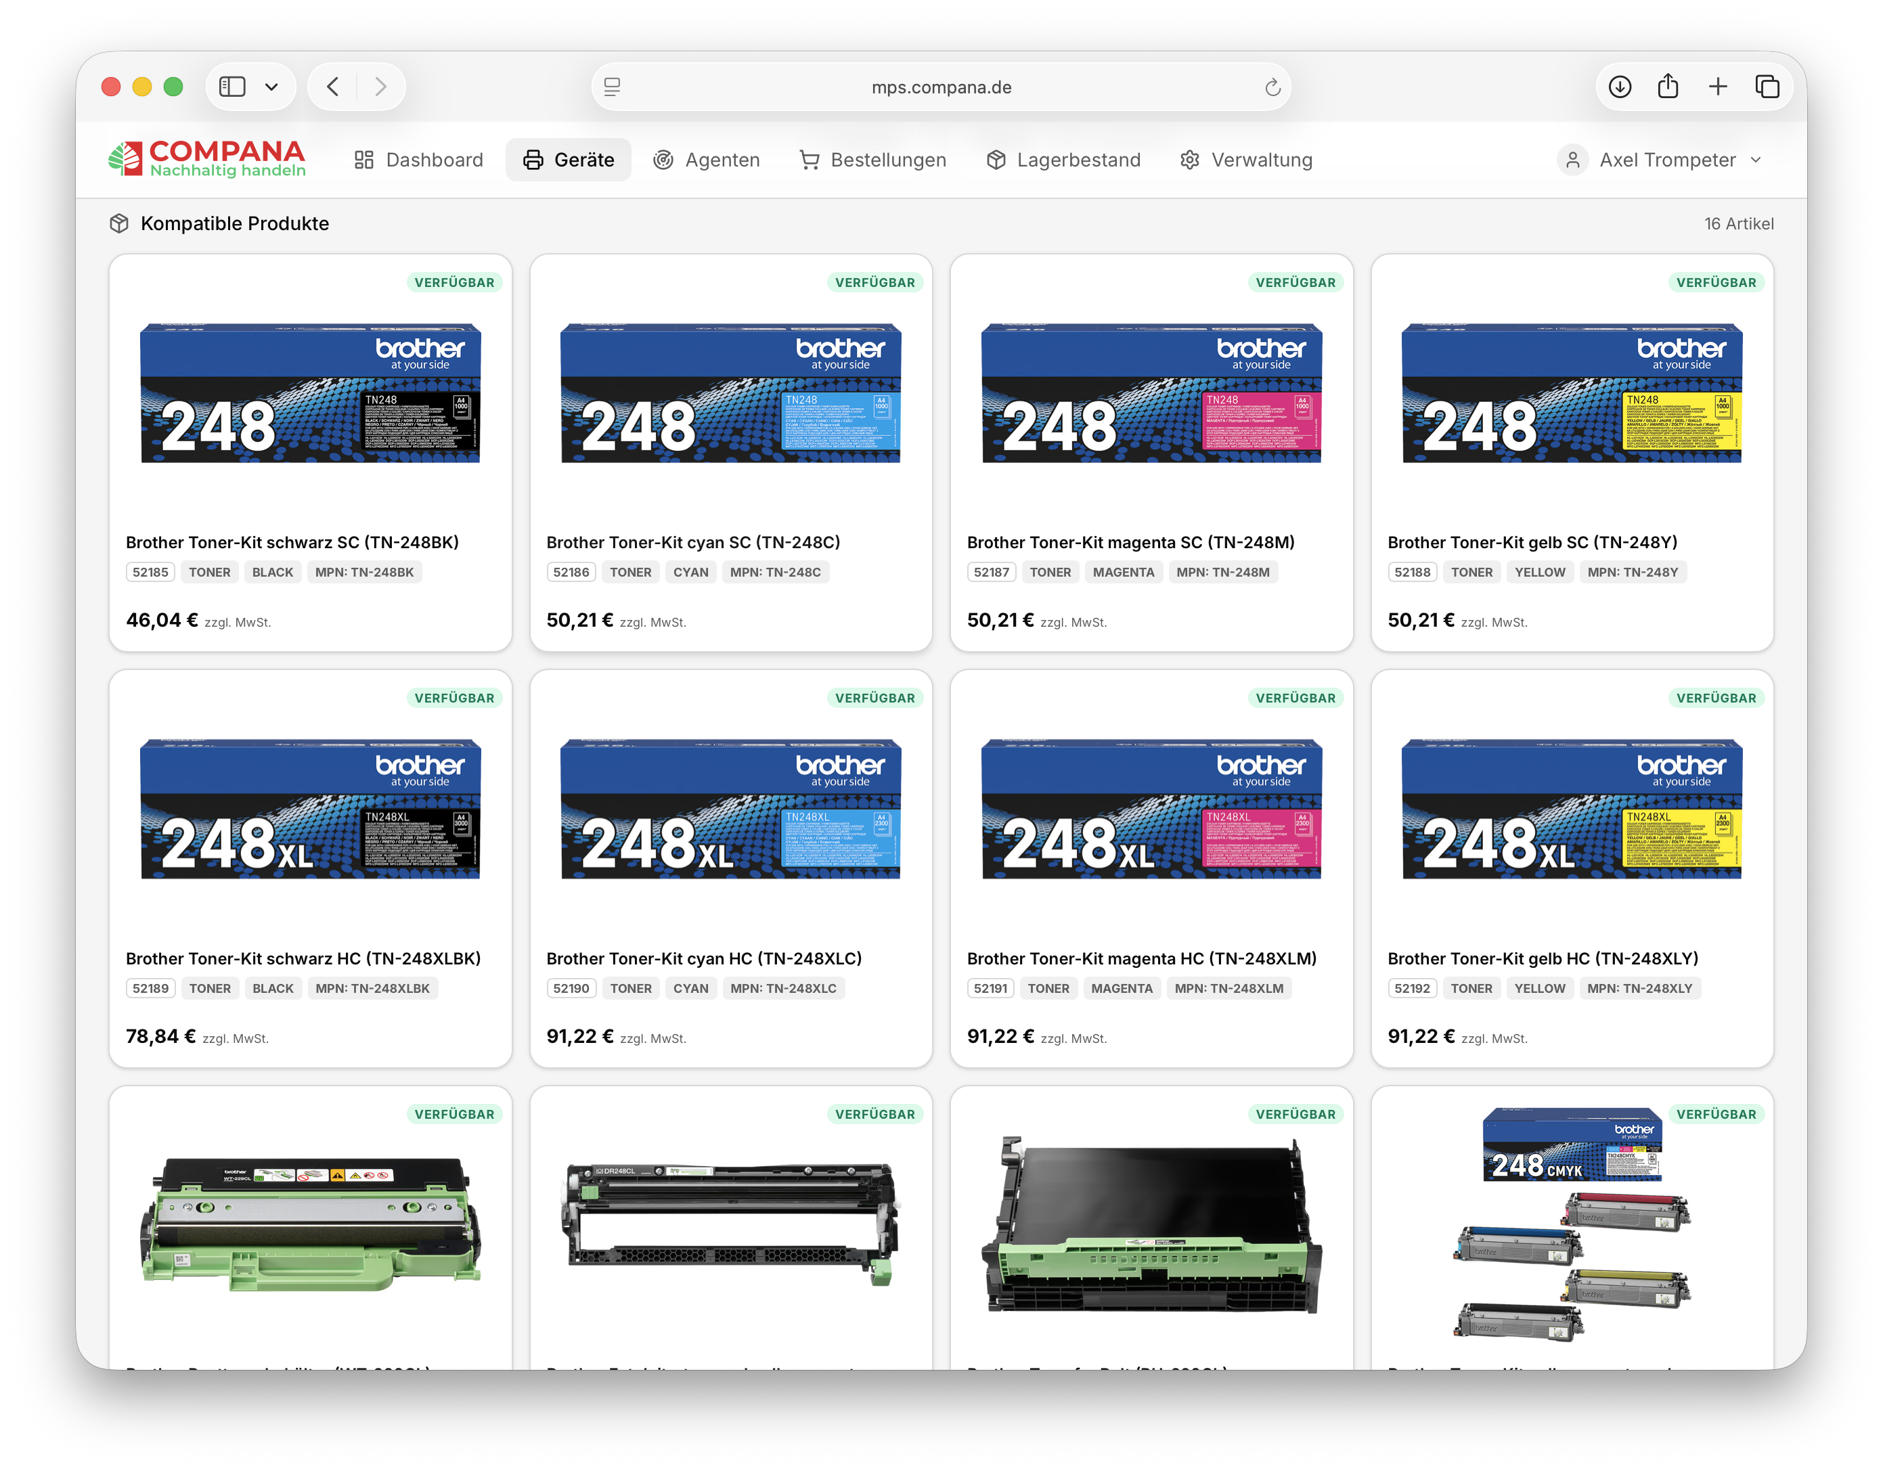
Task: Click article number tag 52185
Action: [151, 572]
